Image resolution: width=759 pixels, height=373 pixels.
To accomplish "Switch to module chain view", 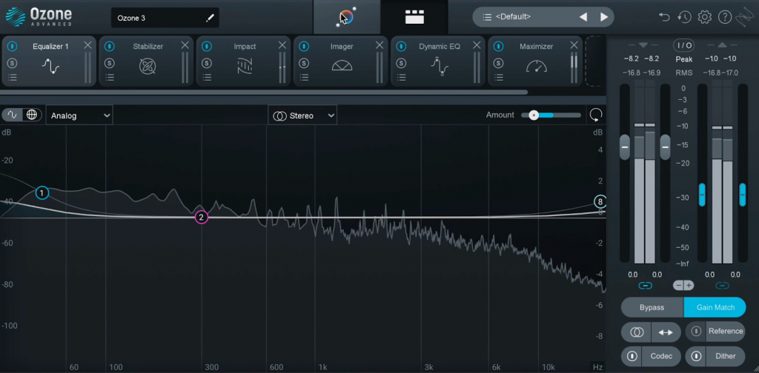I will (x=414, y=17).
